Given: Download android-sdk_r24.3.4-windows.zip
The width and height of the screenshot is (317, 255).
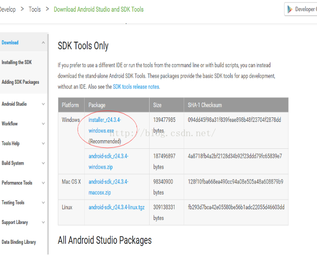Looking at the screenshot, I should click(x=108, y=161).
